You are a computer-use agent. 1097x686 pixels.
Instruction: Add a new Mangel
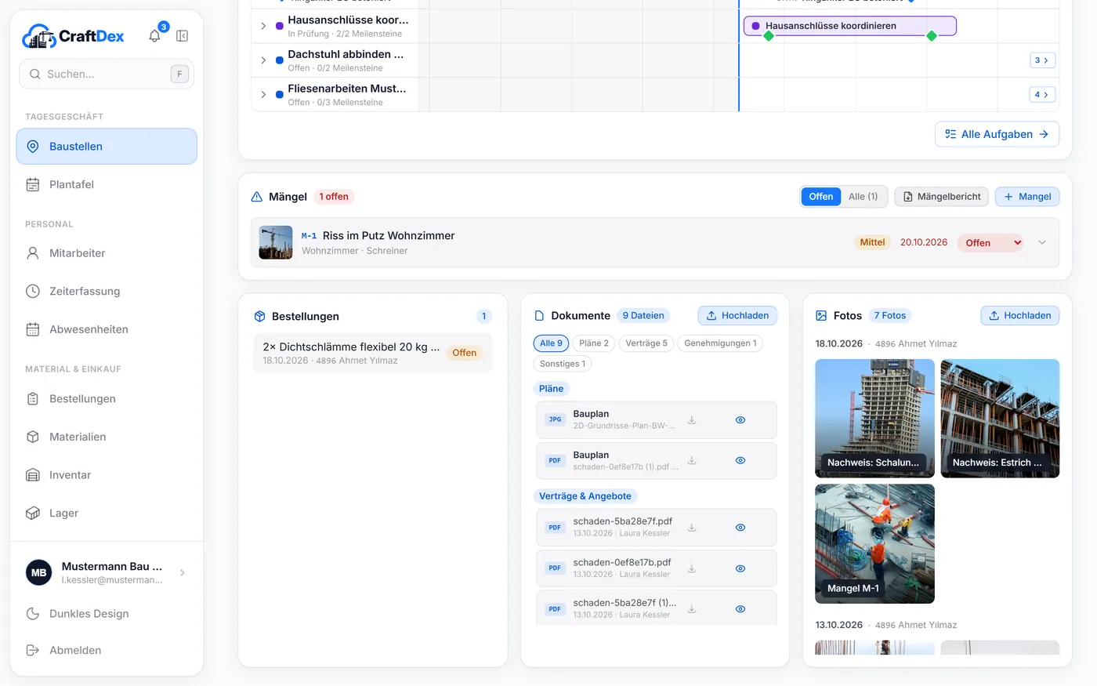click(x=1027, y=197)
